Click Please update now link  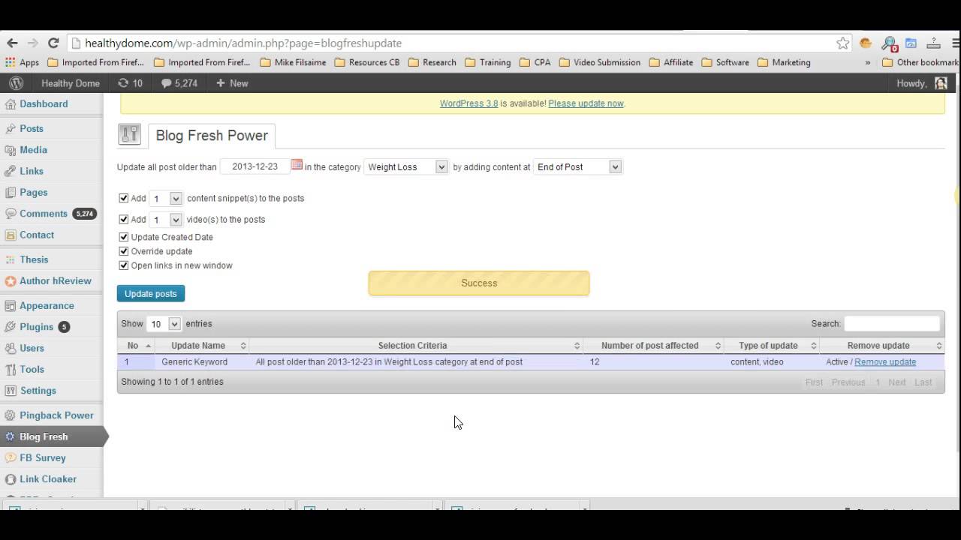[x=586, y=103]
